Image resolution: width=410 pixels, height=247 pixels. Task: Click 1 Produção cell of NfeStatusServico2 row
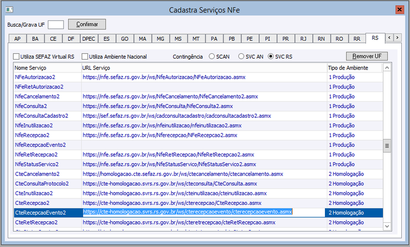click(x=355, y=164)
